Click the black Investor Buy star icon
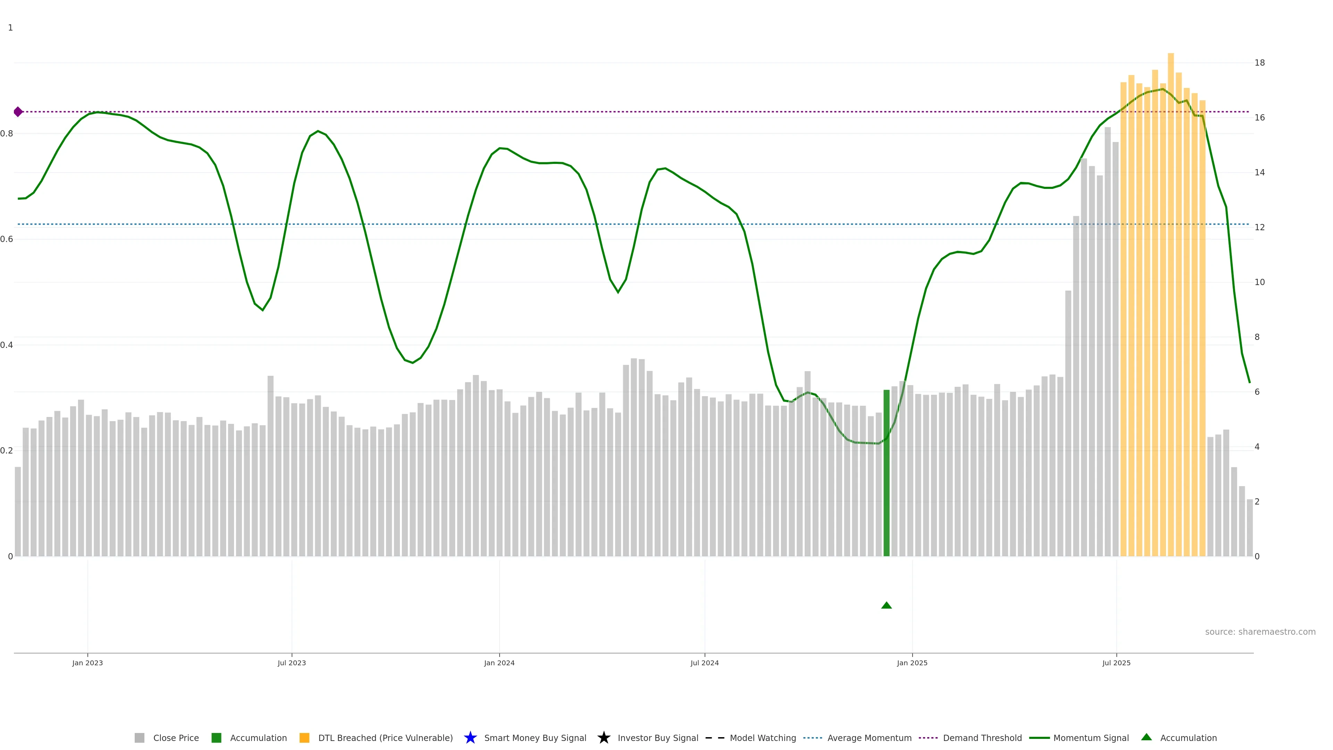This screenshot has width=1333, height=750. 603,737
